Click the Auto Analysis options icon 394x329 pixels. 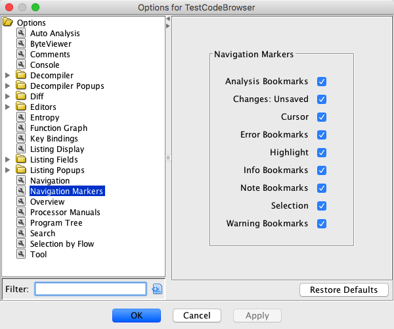[20, 34]
